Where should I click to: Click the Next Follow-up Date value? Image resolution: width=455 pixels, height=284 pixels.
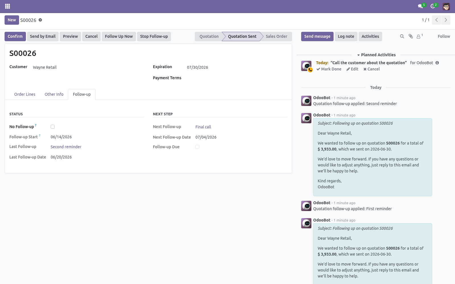tap(206, 137)
